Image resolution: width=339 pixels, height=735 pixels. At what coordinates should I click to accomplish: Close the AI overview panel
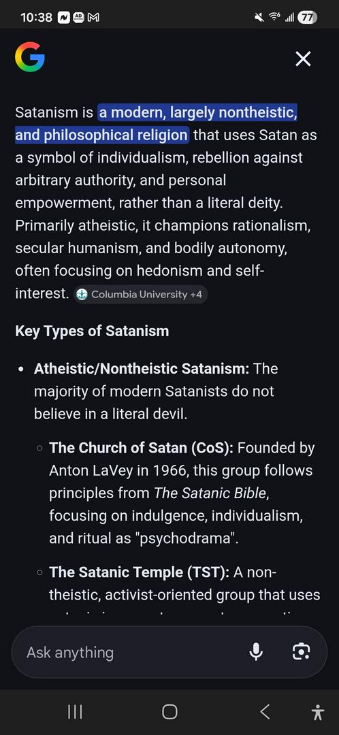tap(303, 59)
